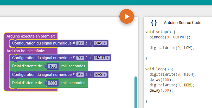212x108 pixels.
Task: Open the Arduino Source Code panel header
Action: pos(178,23)
